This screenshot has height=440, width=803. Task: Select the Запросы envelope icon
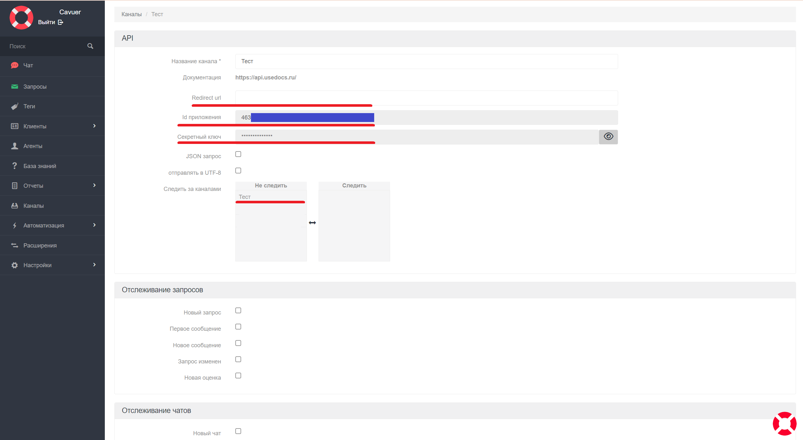[x=15, y=86]
